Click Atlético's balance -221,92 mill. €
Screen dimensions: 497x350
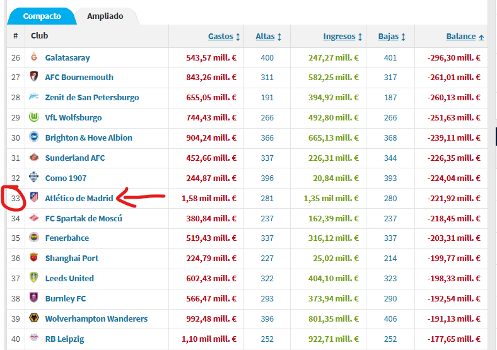[454, 199]
